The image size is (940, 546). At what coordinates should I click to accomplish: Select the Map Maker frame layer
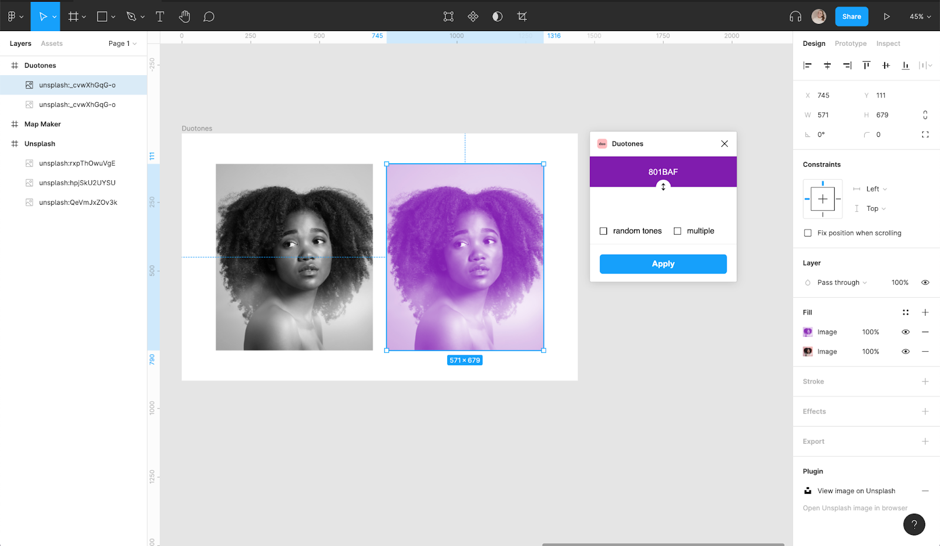(43, 124)
